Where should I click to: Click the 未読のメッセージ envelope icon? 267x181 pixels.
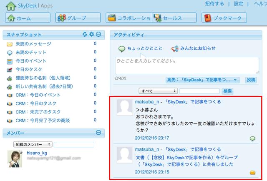(x=10, y=44)
